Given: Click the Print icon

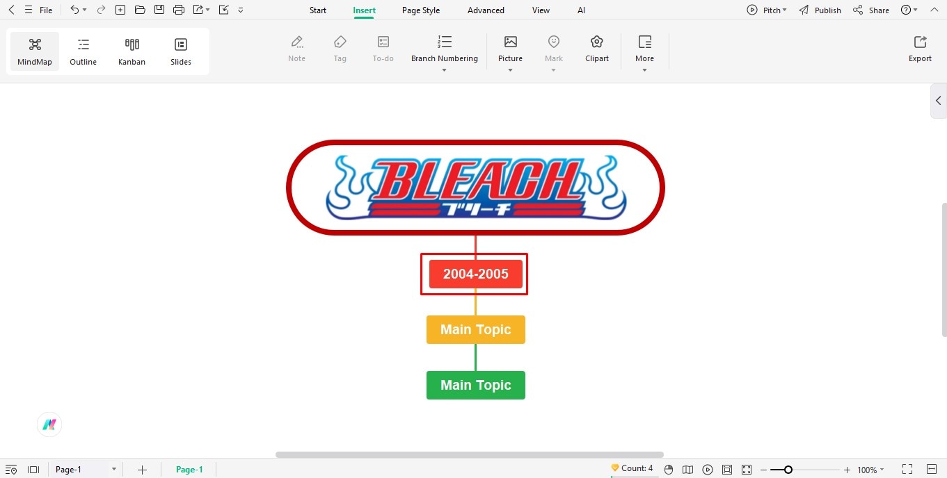Looking at the screenshot, I should pyautogui.click(x=179, y=10).
